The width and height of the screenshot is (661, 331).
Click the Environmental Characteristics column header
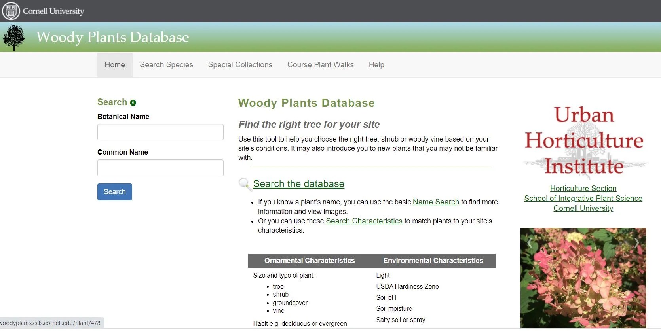433,261
